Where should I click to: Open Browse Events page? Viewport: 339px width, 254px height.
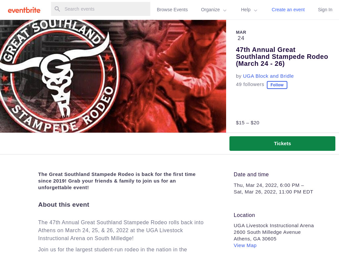pos(172,10)
